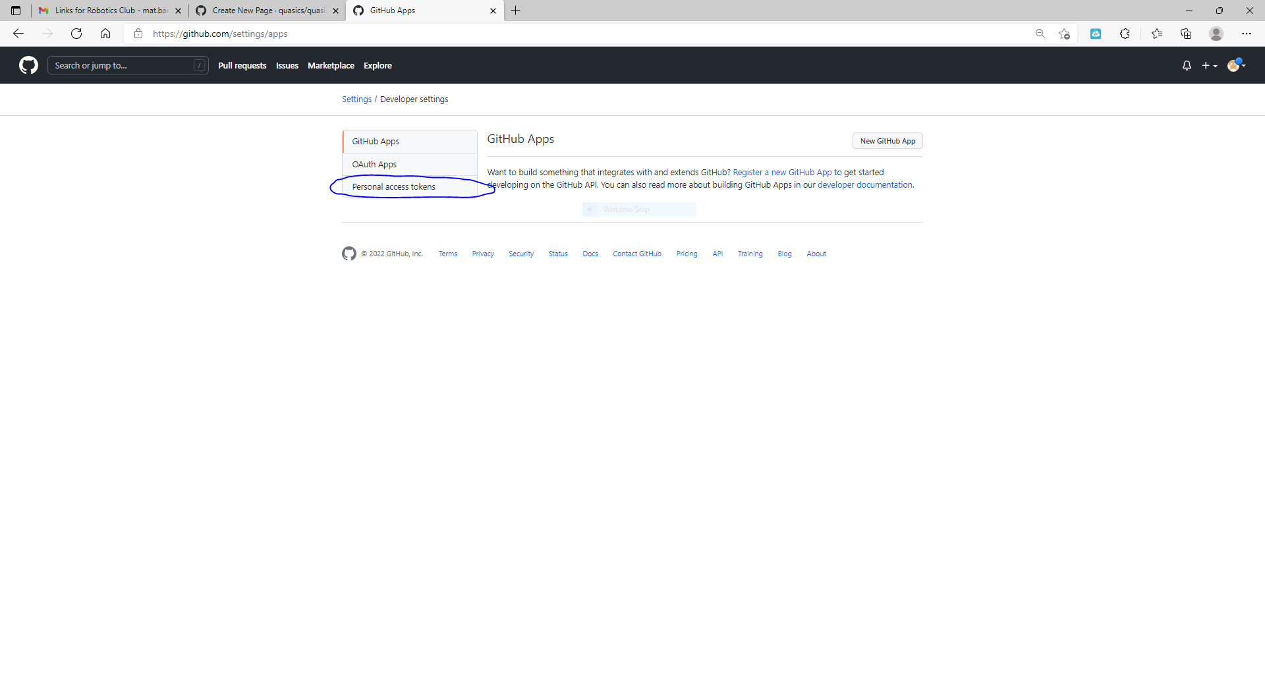Screen dimensions: 1265x685
Task: Click the browser forward arrow
Action: (x=47, y=34)
